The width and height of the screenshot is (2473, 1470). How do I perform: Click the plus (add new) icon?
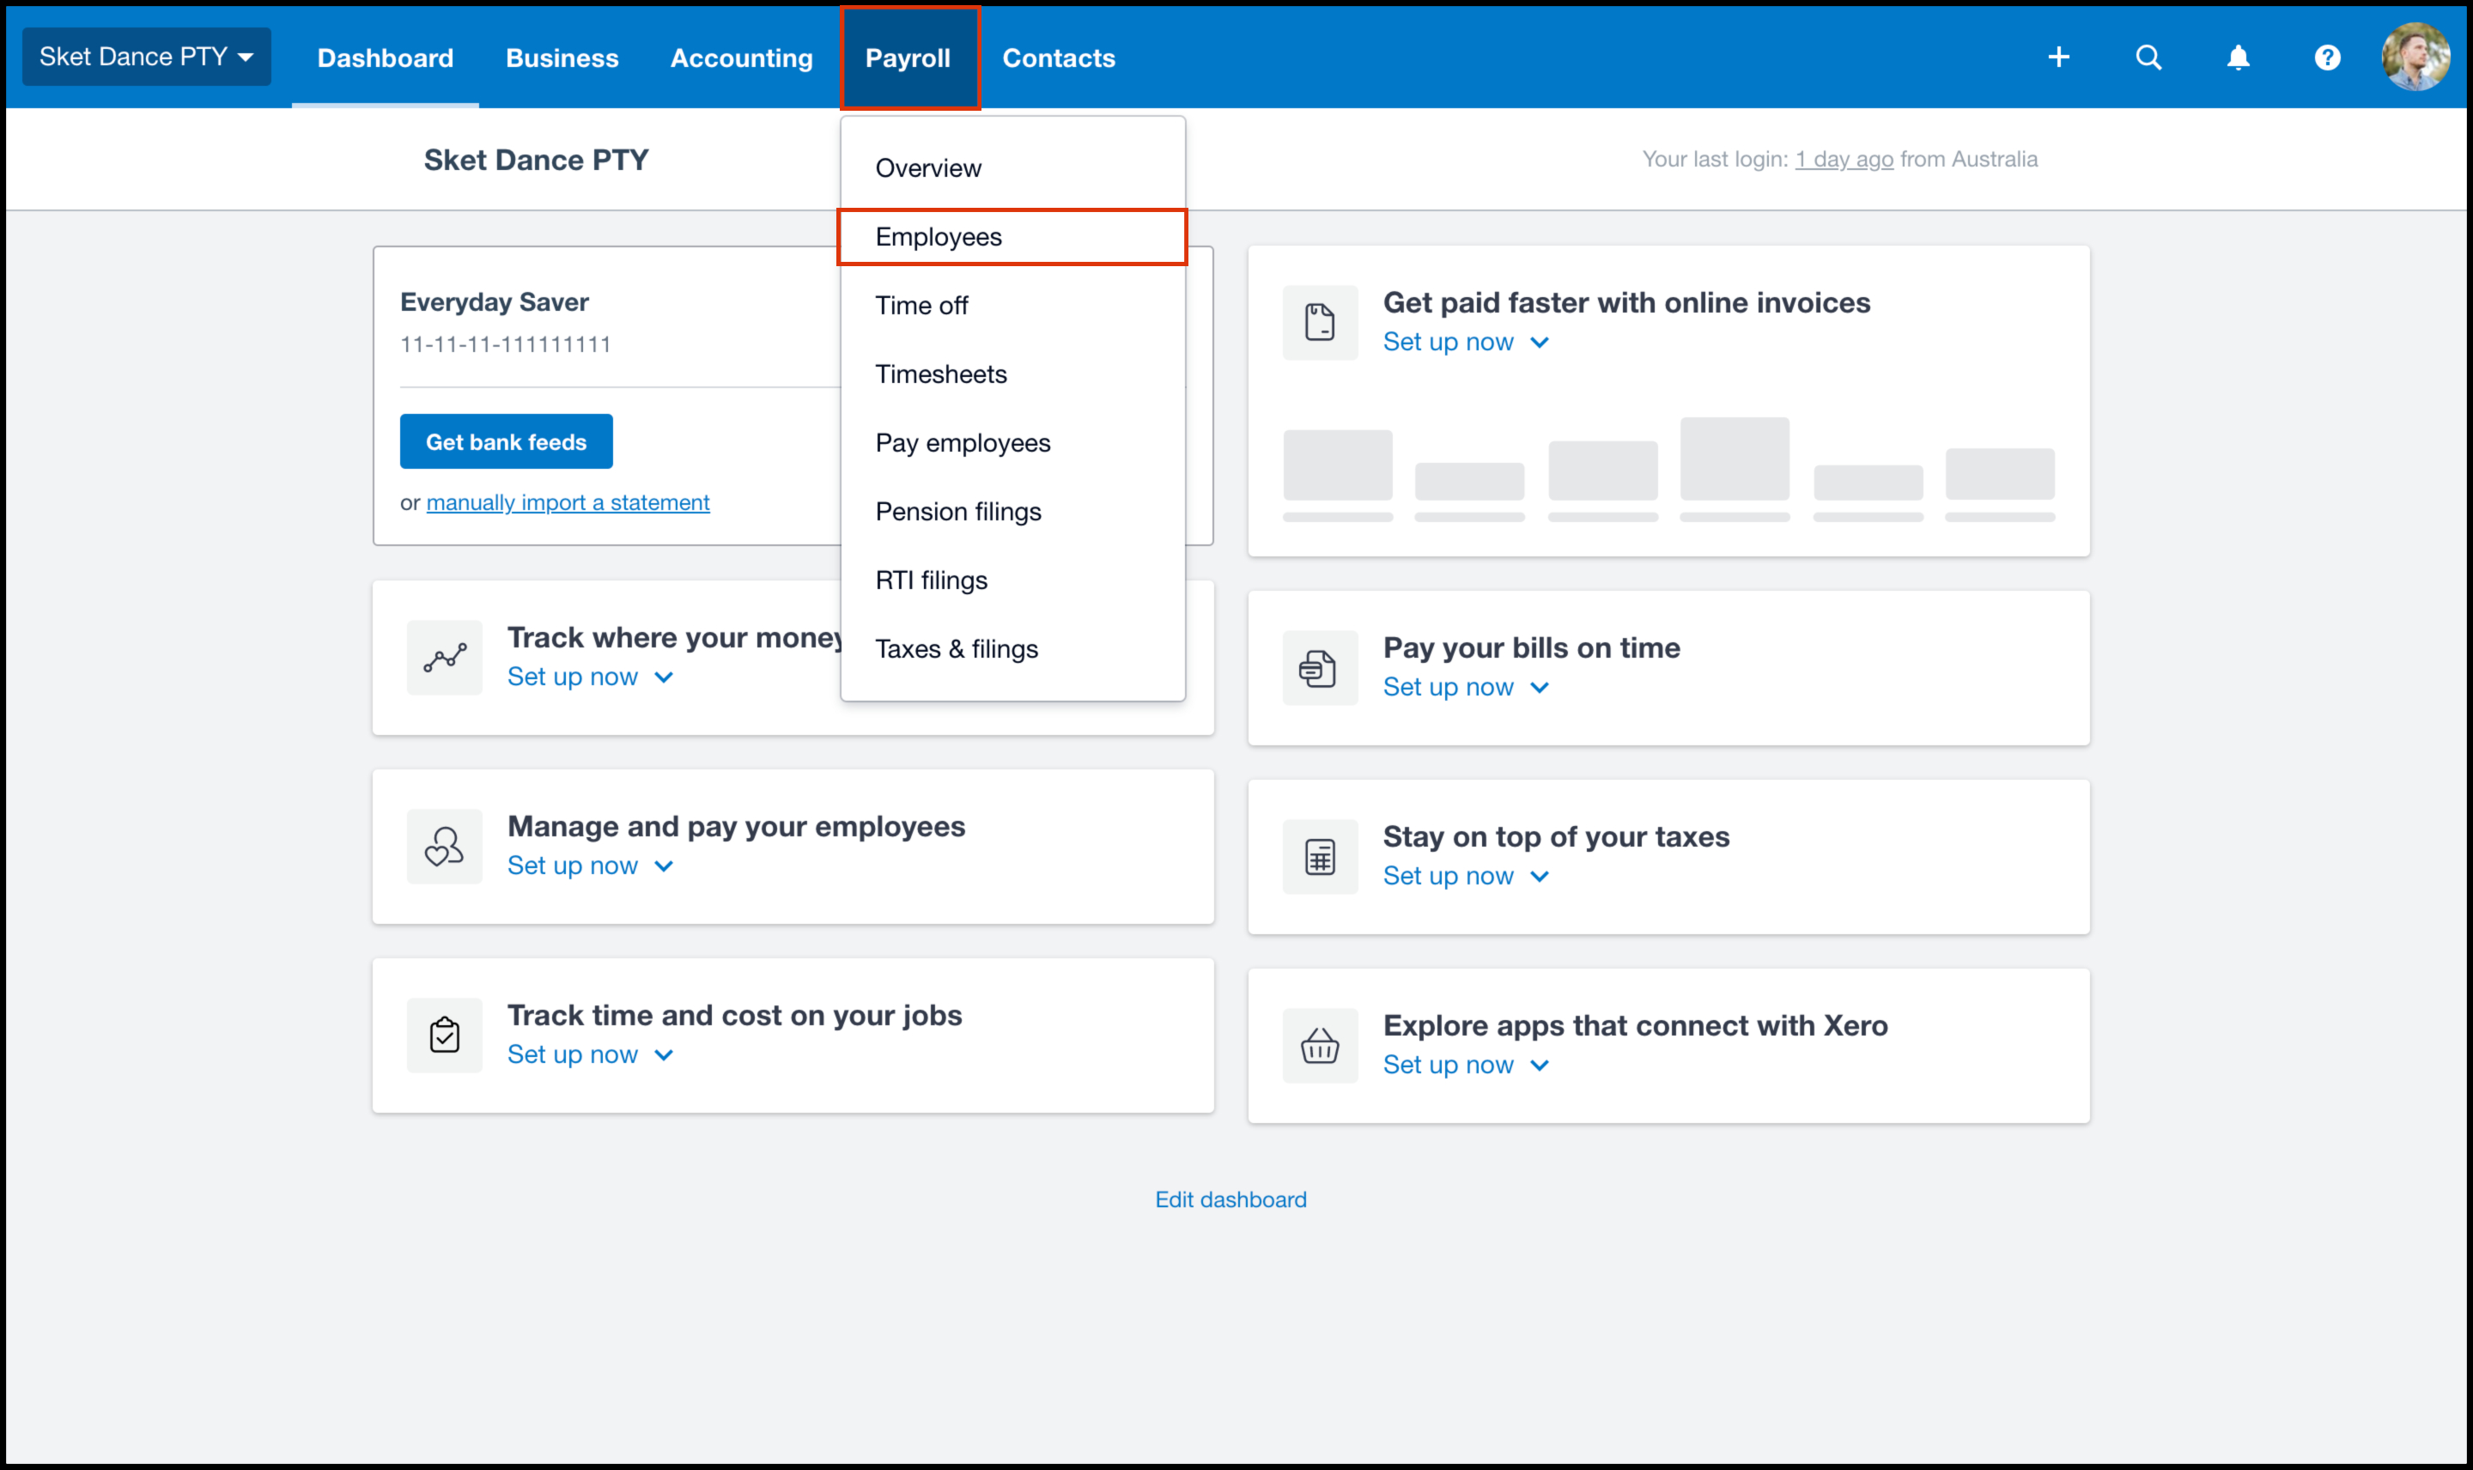2058,58
